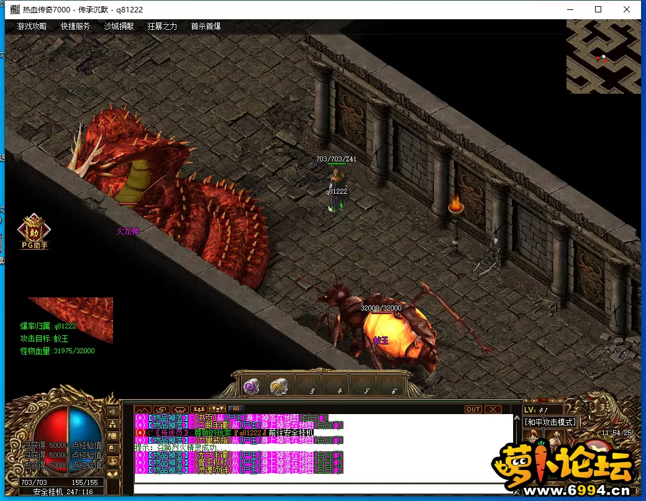Close the game window

[x=627, y=9]
